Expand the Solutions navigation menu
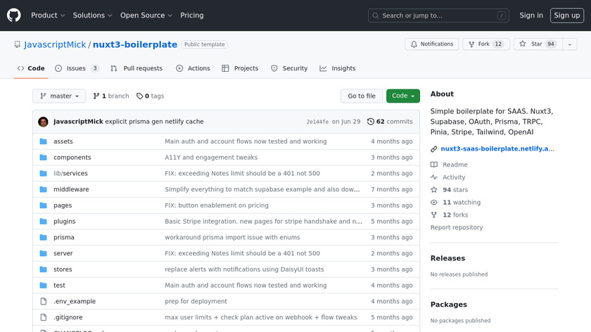This screenshot has width=591, height=332. 92,15
